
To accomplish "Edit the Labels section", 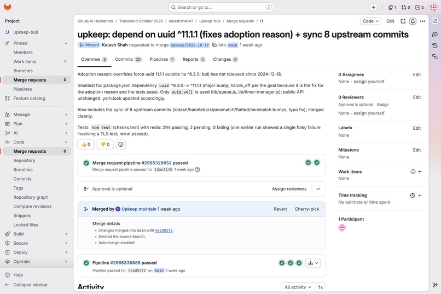I will (x=417, y=128).
